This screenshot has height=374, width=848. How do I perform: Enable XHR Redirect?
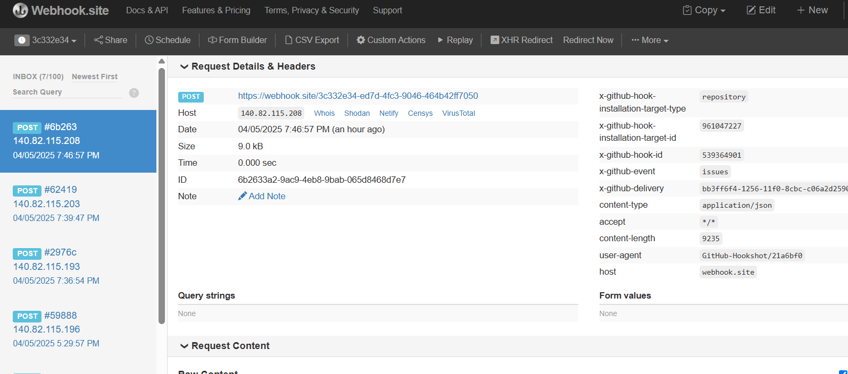[x=521, y=40]
